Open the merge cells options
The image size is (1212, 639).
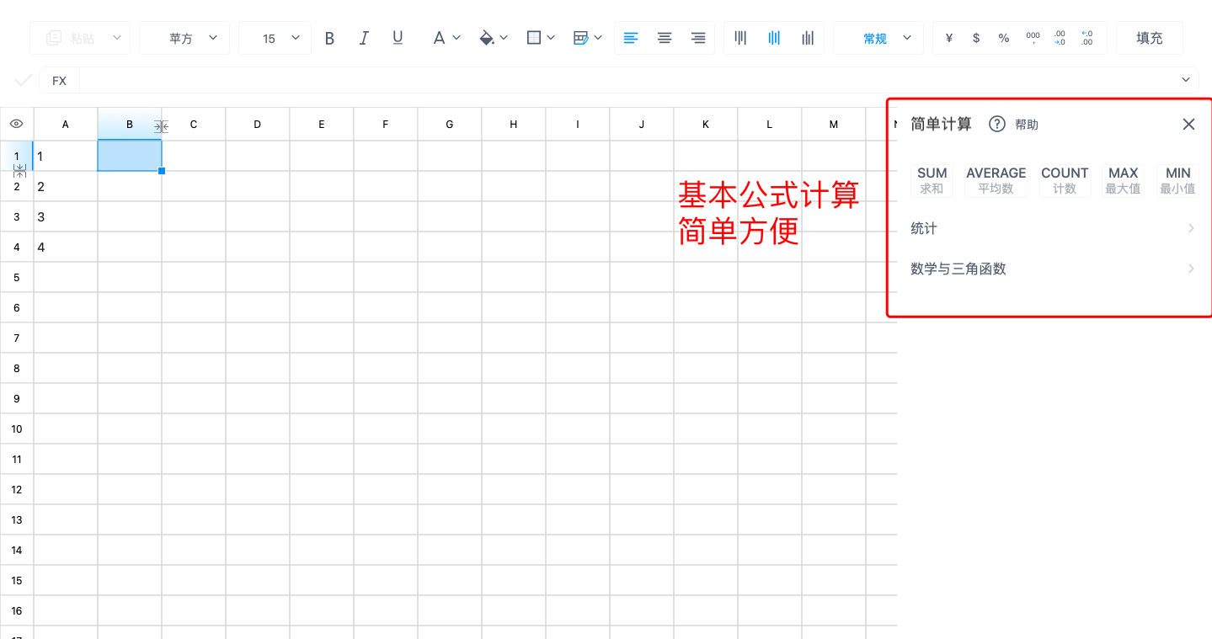coord(580,38)
